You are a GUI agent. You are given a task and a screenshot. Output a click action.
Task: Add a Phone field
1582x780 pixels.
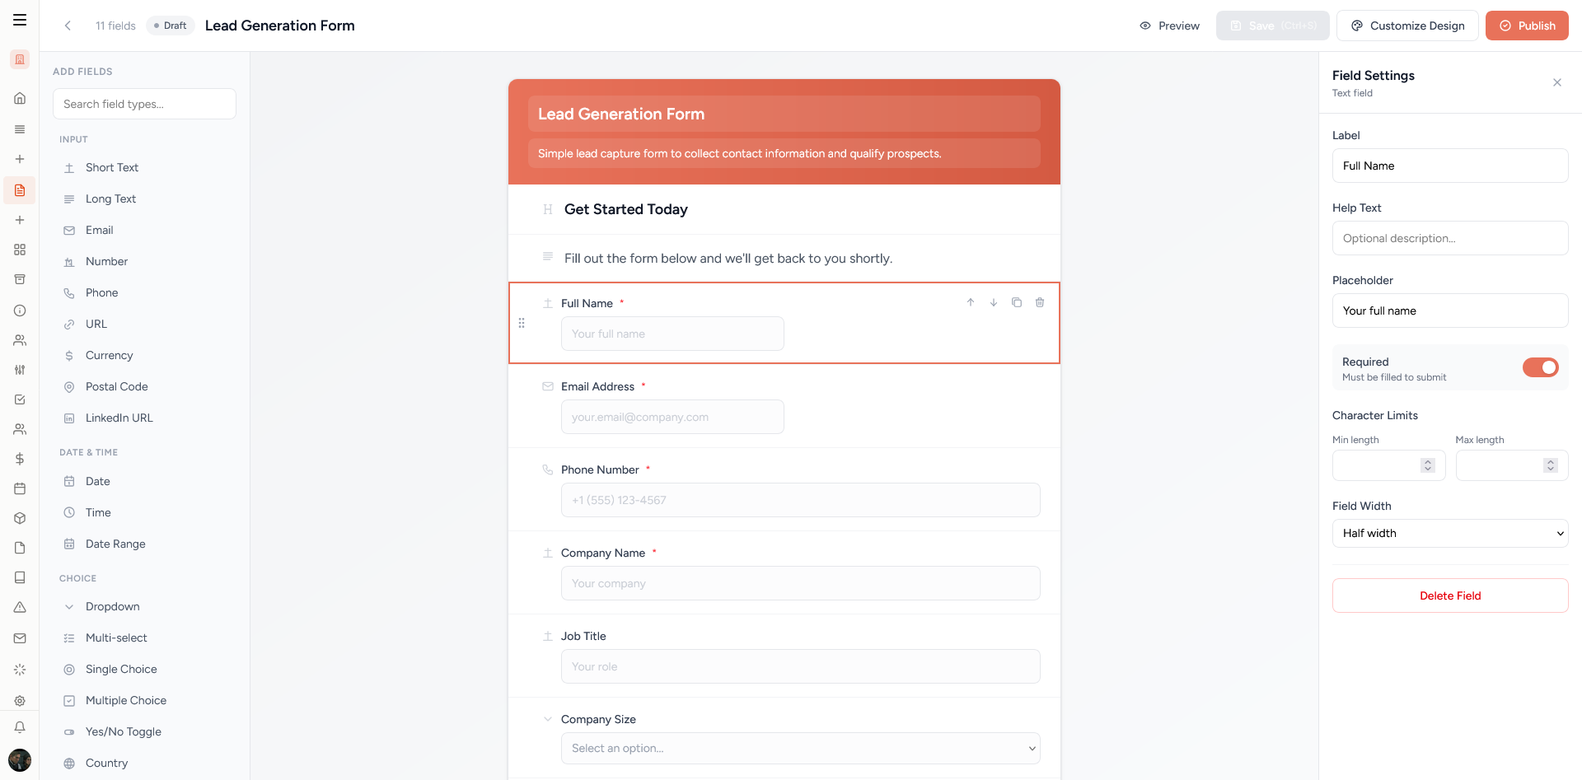102,292
